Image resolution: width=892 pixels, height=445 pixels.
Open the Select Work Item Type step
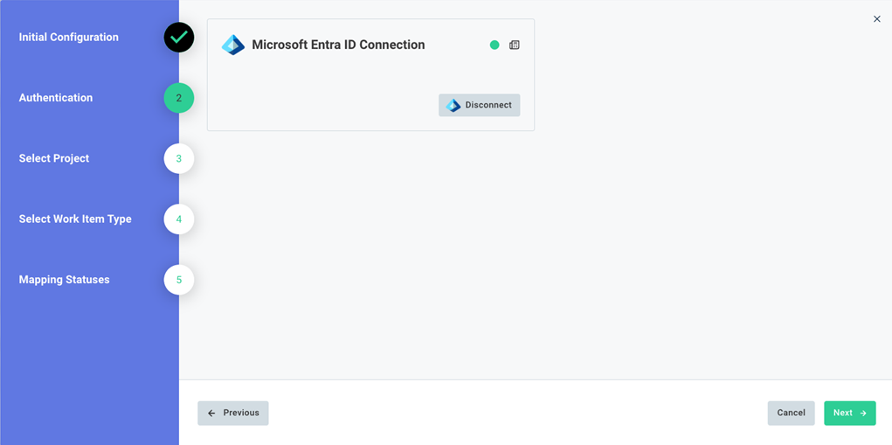pyautogui.click(x=75, y=219)
